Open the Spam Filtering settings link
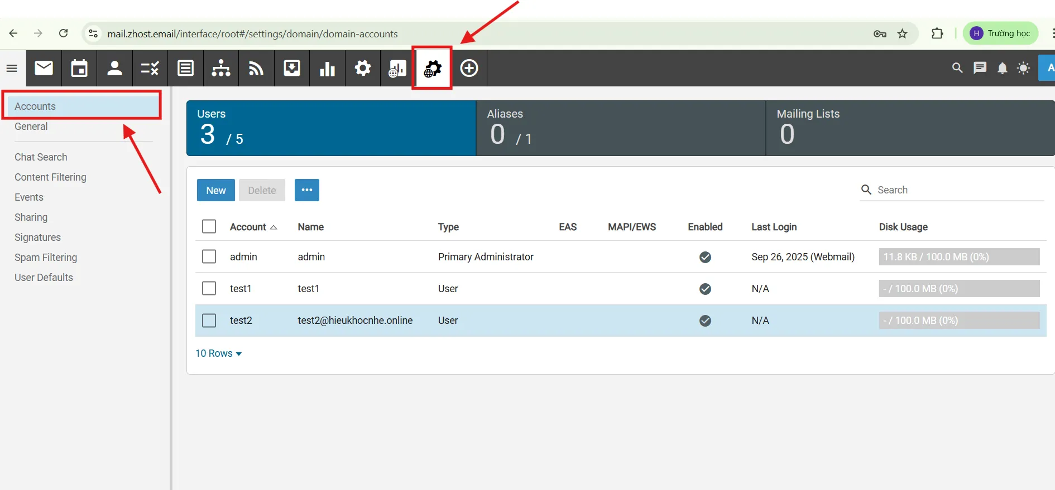 46,258
